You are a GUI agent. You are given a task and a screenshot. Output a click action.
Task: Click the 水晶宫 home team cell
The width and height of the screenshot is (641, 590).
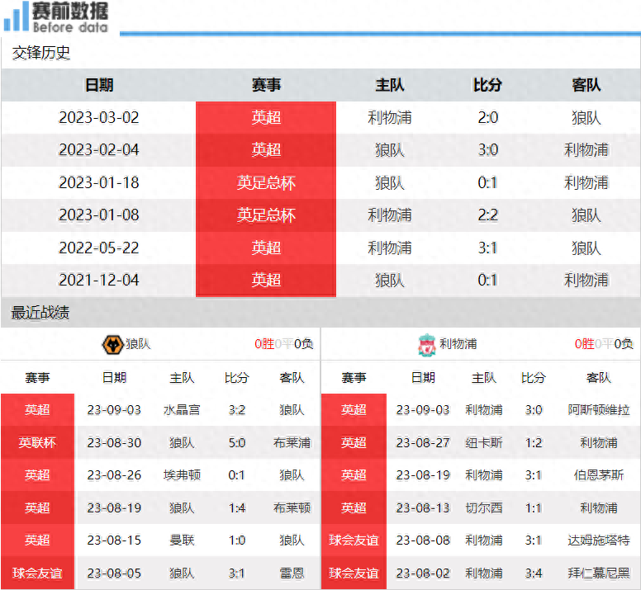(x=182, y=410)
